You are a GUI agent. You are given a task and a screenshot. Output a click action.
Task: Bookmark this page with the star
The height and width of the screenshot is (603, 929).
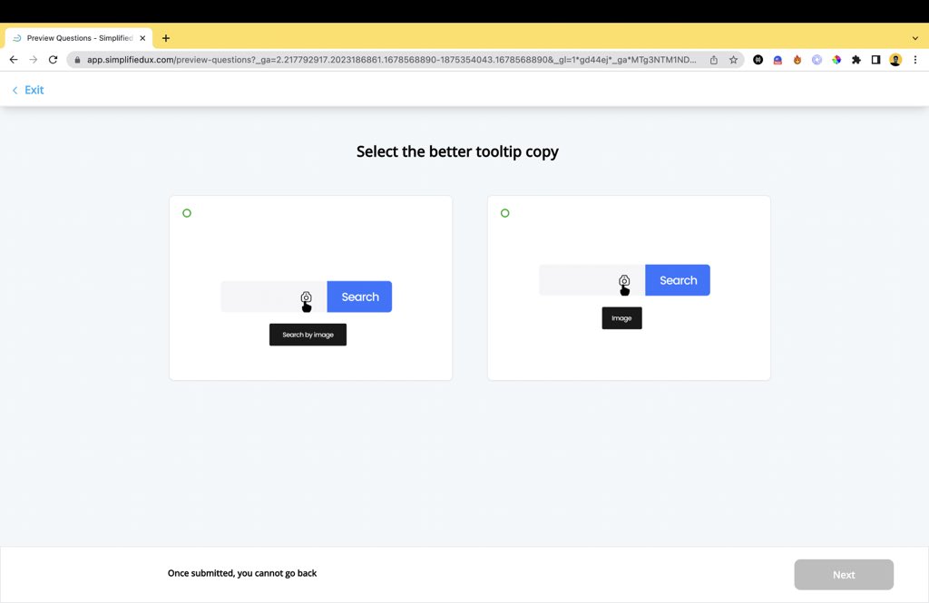733,60
